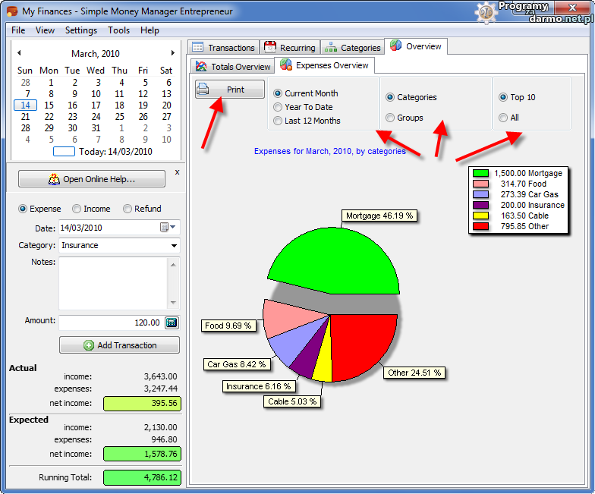
Task: Click the green Mortgage legend swatch
Action: 480,173
